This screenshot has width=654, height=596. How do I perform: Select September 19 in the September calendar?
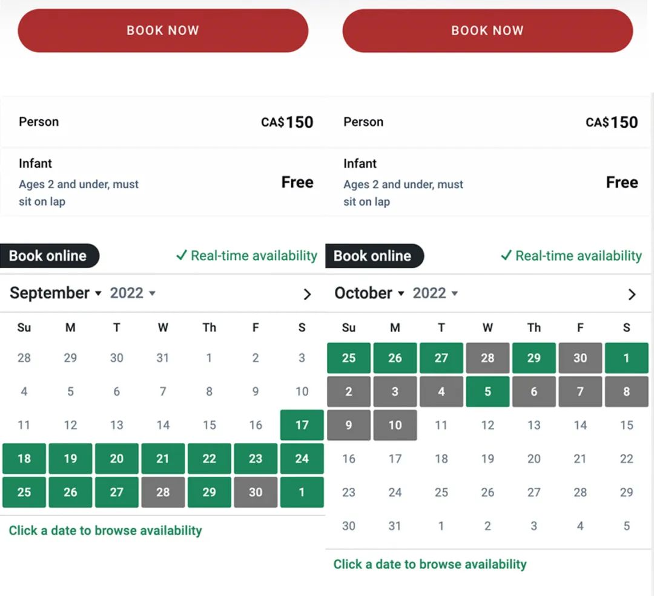[70, 459]
